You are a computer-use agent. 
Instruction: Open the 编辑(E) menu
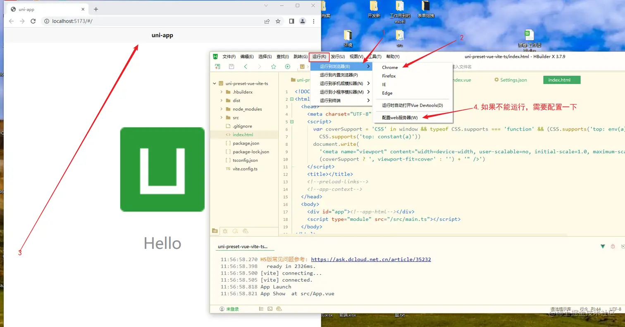pos(247,57)
